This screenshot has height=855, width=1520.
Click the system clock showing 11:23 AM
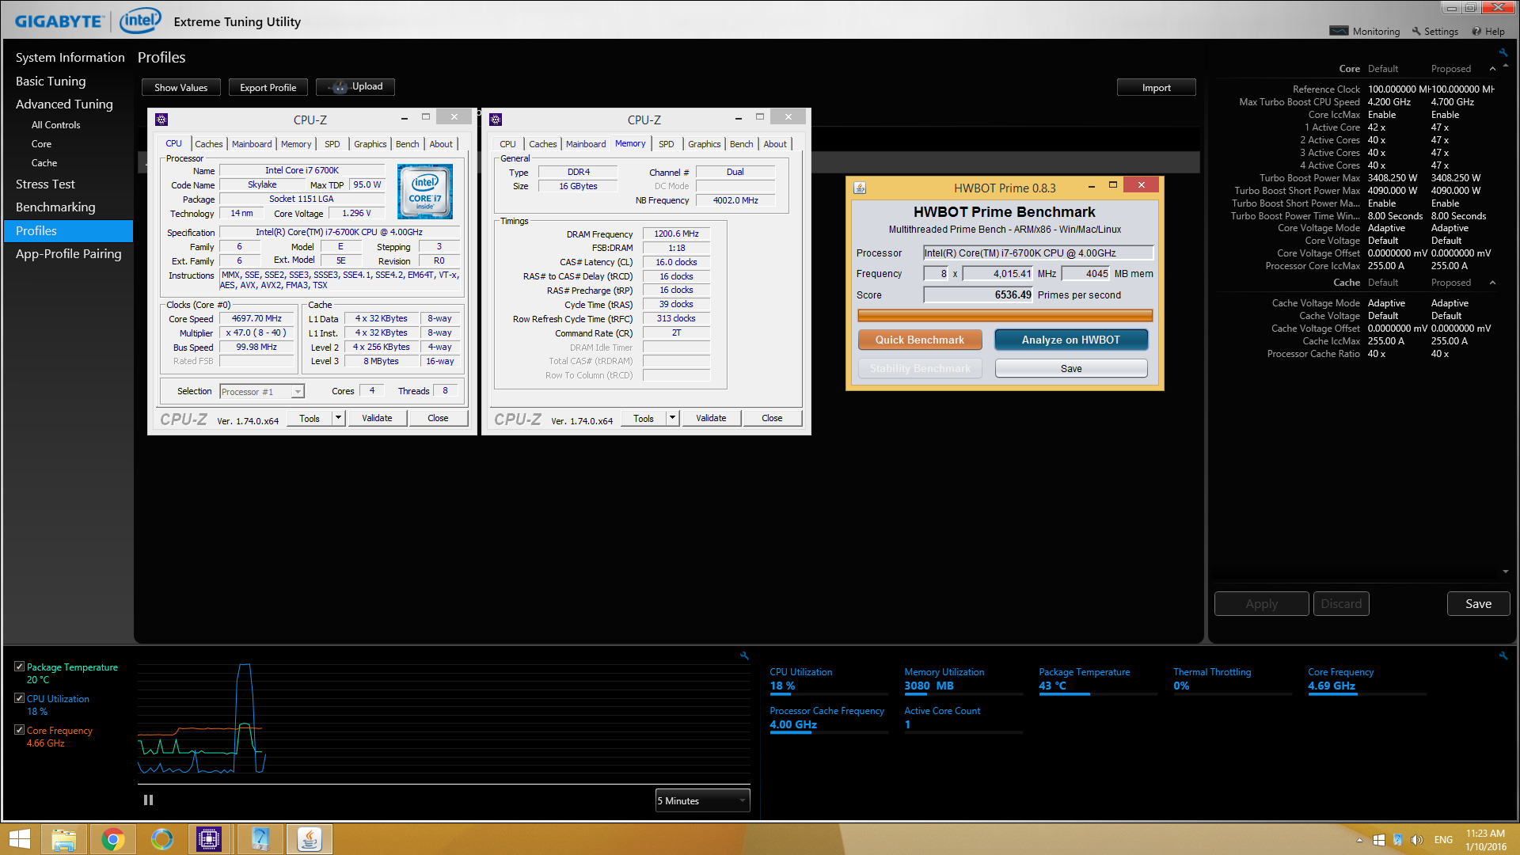[1485, 833]
